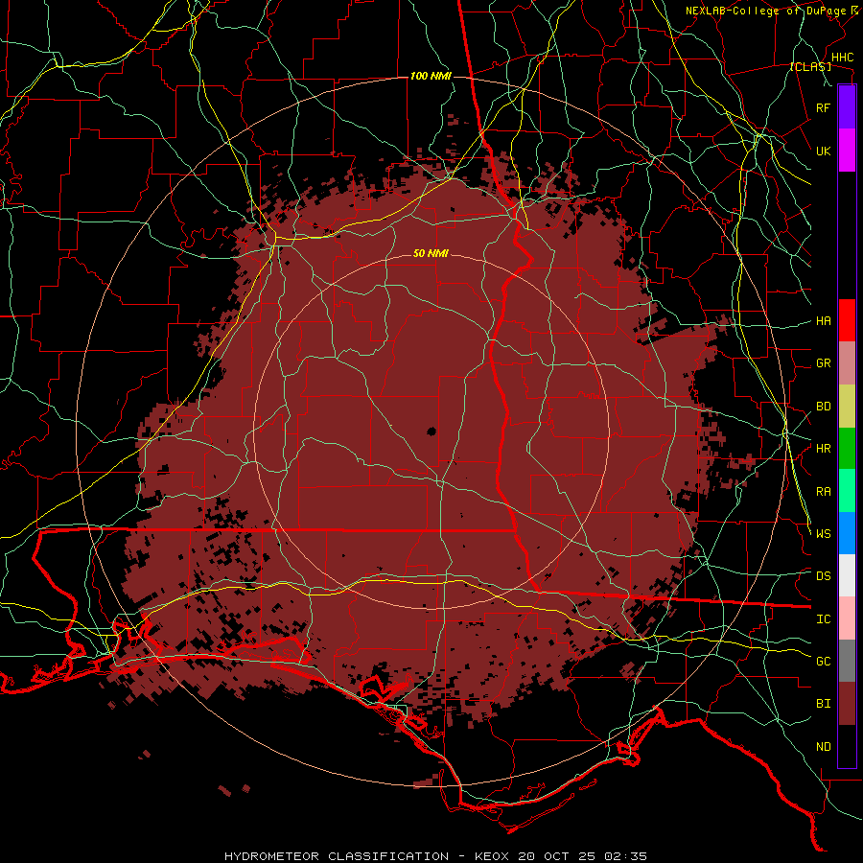Click the IC light pink legend swatch
This screenshot has height=863, width=863.
(847, 618)
